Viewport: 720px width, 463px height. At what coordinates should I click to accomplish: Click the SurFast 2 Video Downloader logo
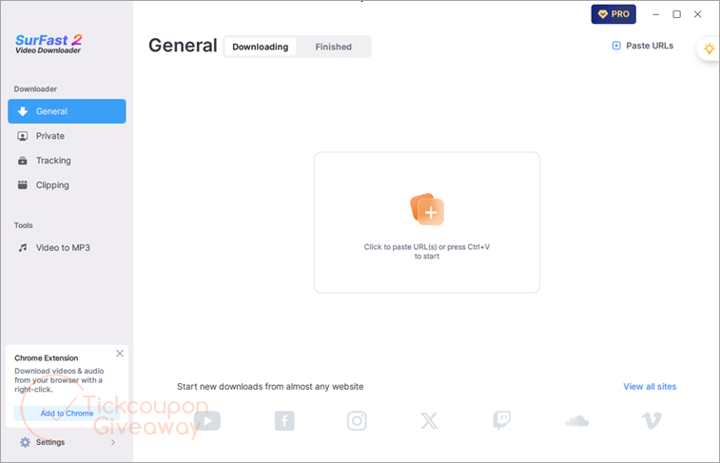pos(49,44)
